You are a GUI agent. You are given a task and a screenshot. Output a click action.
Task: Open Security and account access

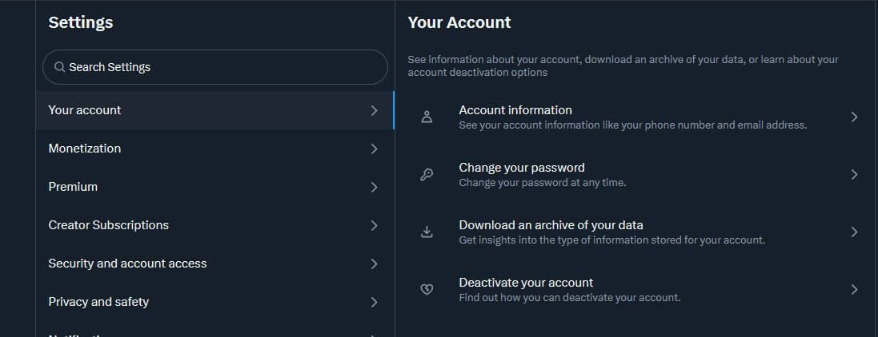215,264
